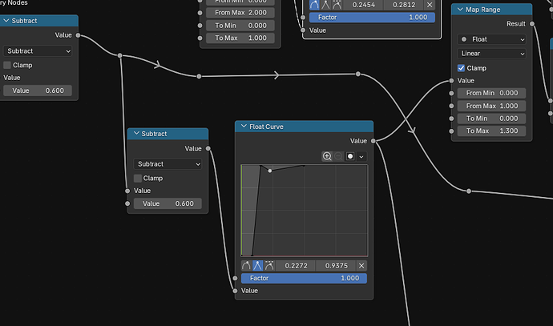Click the Float Curve Value output socket
553x326 pixels.
[373, 141]
